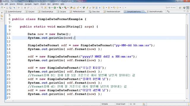Click the Next Annotation icon
190x106 pixels.
tap(104, 8)
